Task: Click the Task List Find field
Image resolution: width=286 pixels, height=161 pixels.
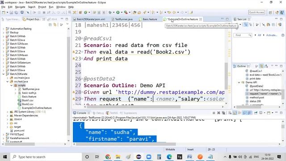Action: pyautogui.click(x=243, y=35)
